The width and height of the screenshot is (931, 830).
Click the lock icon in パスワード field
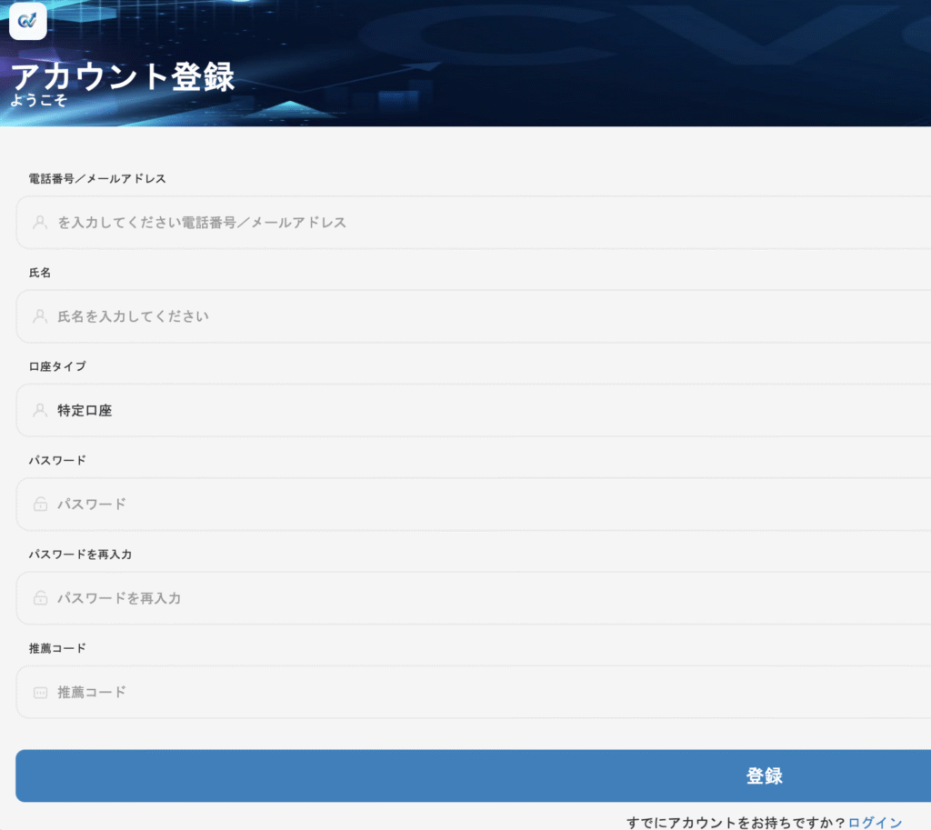coord(40,504)
